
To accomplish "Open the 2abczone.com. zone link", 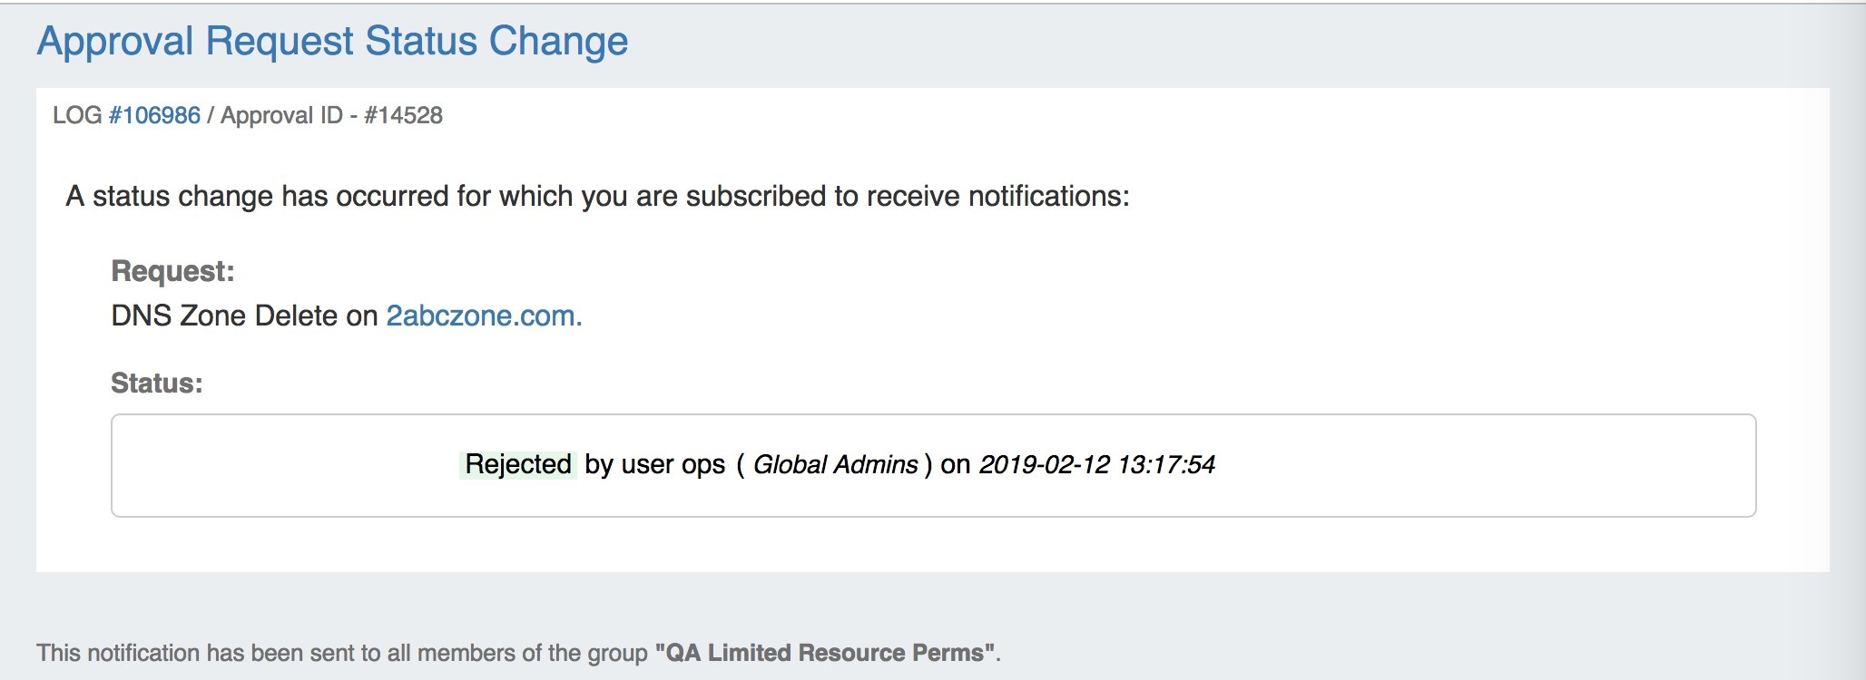I will 484,316.
